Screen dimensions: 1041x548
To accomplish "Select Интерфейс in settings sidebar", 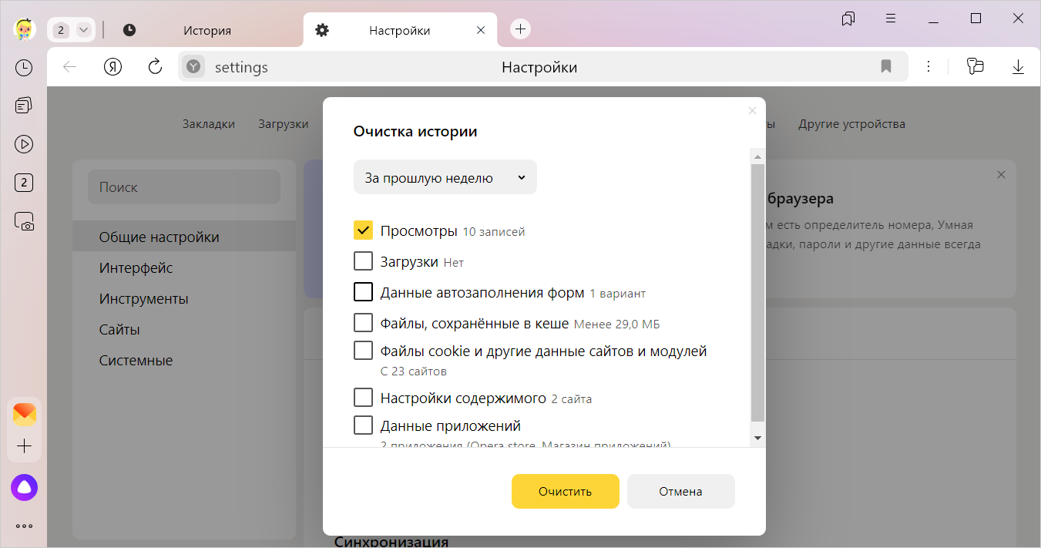I will point(136,268).
